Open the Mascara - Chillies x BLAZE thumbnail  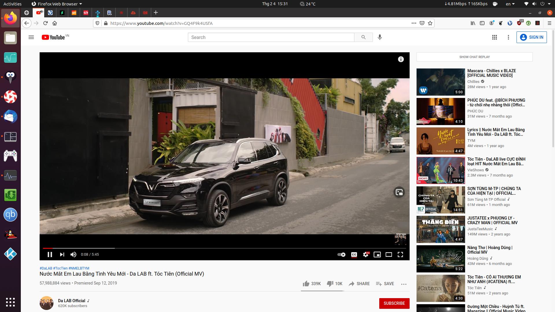point(441,82)
